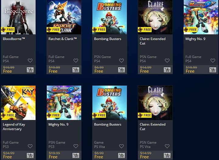Screen dimensions: 219x160
Task: Add Bloodborne to cart
Action: coord(30,70)
